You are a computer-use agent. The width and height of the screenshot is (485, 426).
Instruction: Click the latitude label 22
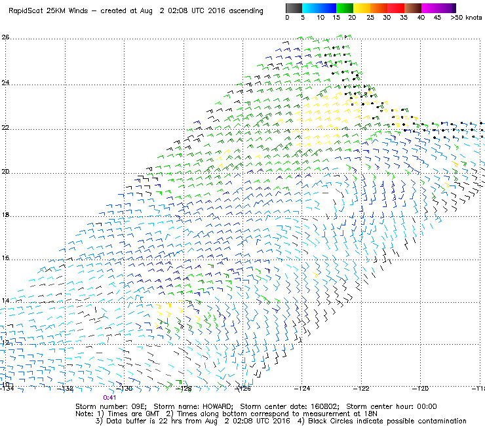pos(5,127)
